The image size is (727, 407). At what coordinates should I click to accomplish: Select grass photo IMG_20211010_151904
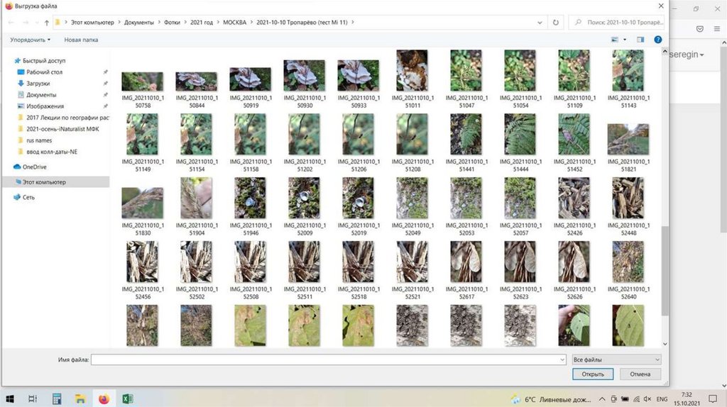click(x=197, y=198)
